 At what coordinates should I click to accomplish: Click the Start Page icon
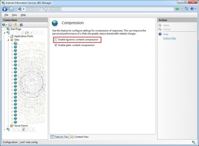(8, 29)
